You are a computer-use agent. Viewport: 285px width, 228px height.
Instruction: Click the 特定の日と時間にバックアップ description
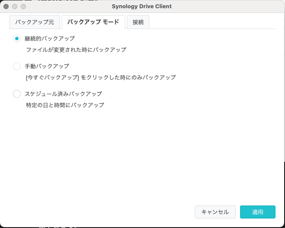[65, 105]
